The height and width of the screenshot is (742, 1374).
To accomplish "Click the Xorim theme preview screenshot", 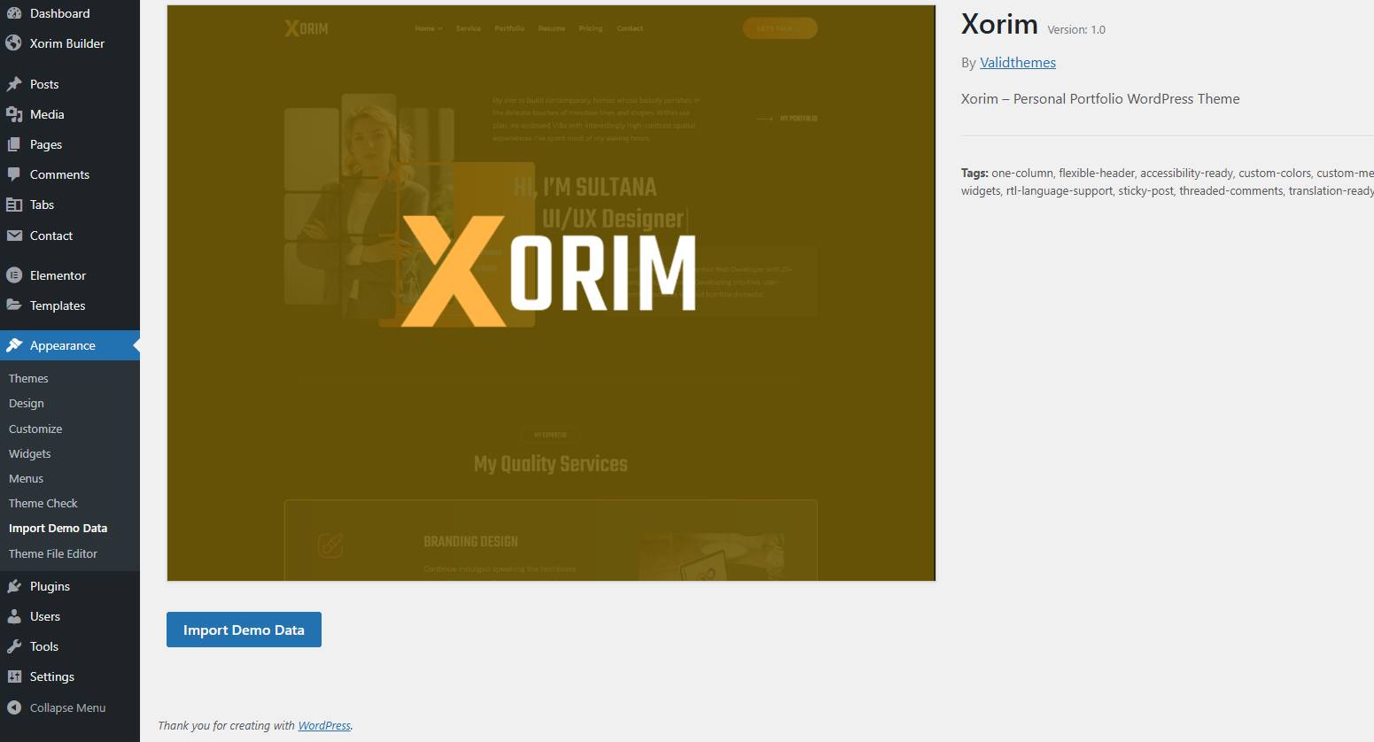I will pos(551,293).
